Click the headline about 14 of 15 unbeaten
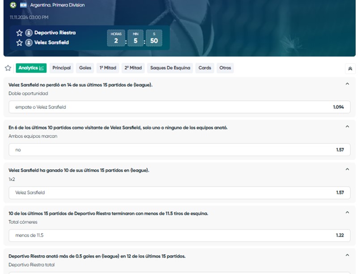 [x=81, y=85]
